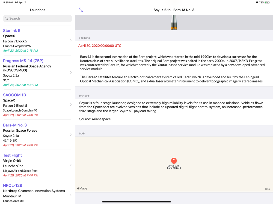This screenshot has width=273, height=204.
Task: Tap 'Russian Space Forces' text
Action: click(x=20, y=131)
